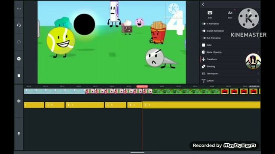Select the white "4" text in preview

pos(176,23)
